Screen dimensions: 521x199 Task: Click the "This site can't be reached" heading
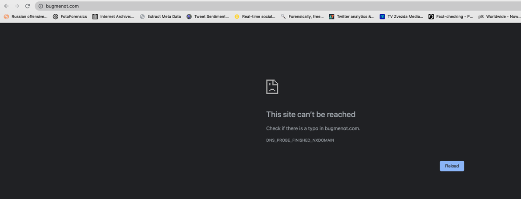[311, 115]
